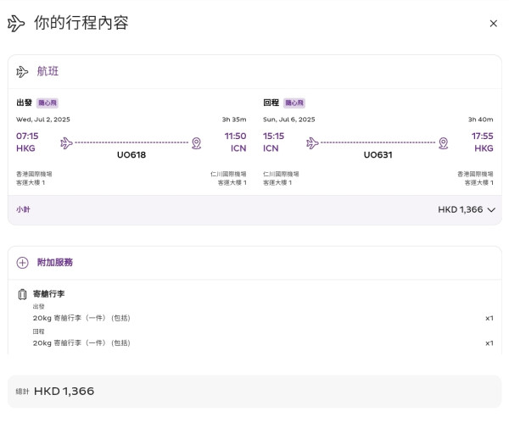
Task: Select the 隨心飛 badge next to 回程
Action: pos(294,103)
